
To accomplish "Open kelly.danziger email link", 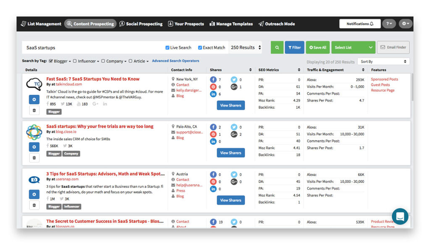I will [x=189, y=90].
